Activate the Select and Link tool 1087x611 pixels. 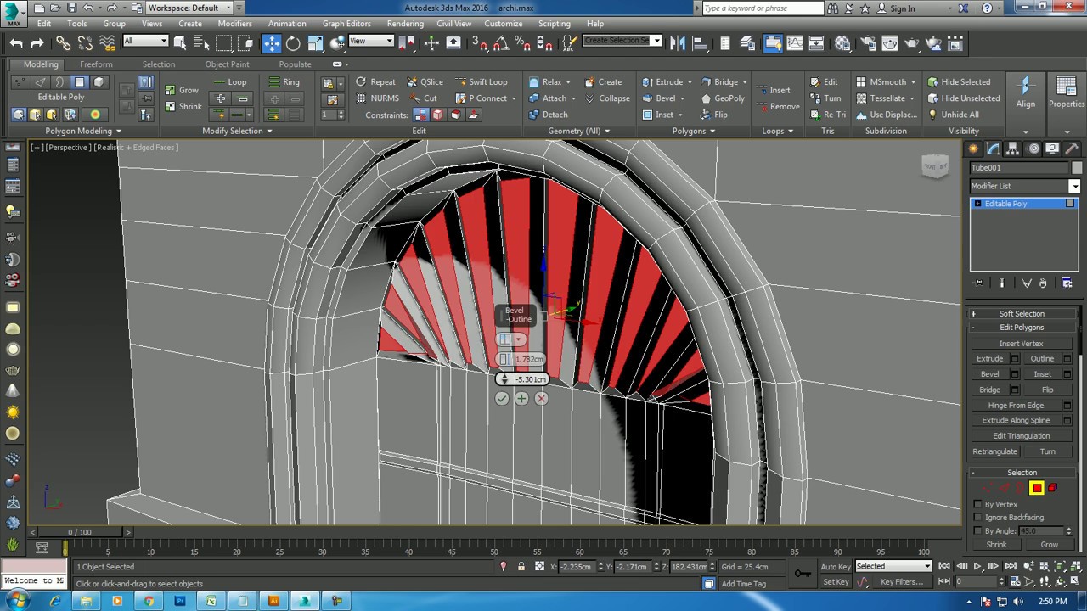pyautogui.click(x=64, y=43)
